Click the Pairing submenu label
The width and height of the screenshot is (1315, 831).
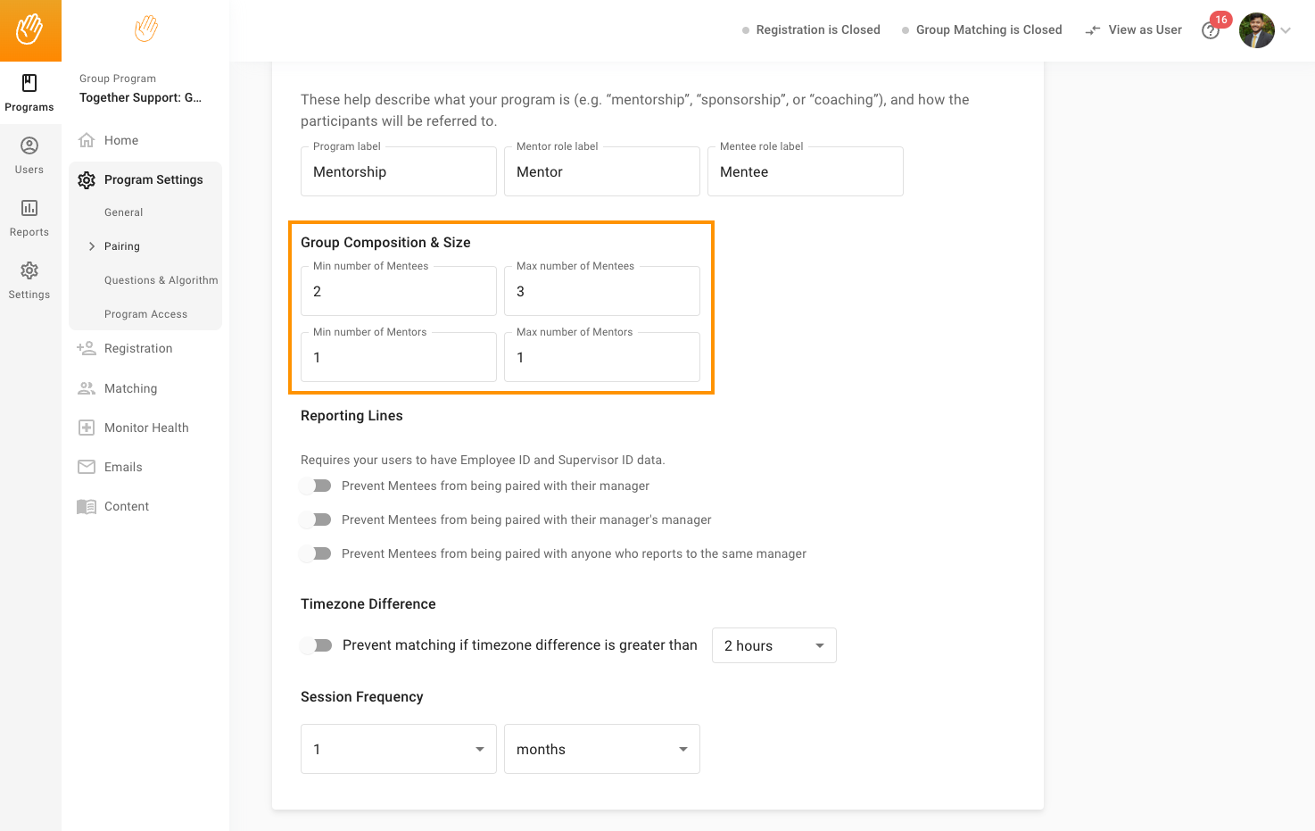pos(122,246)
